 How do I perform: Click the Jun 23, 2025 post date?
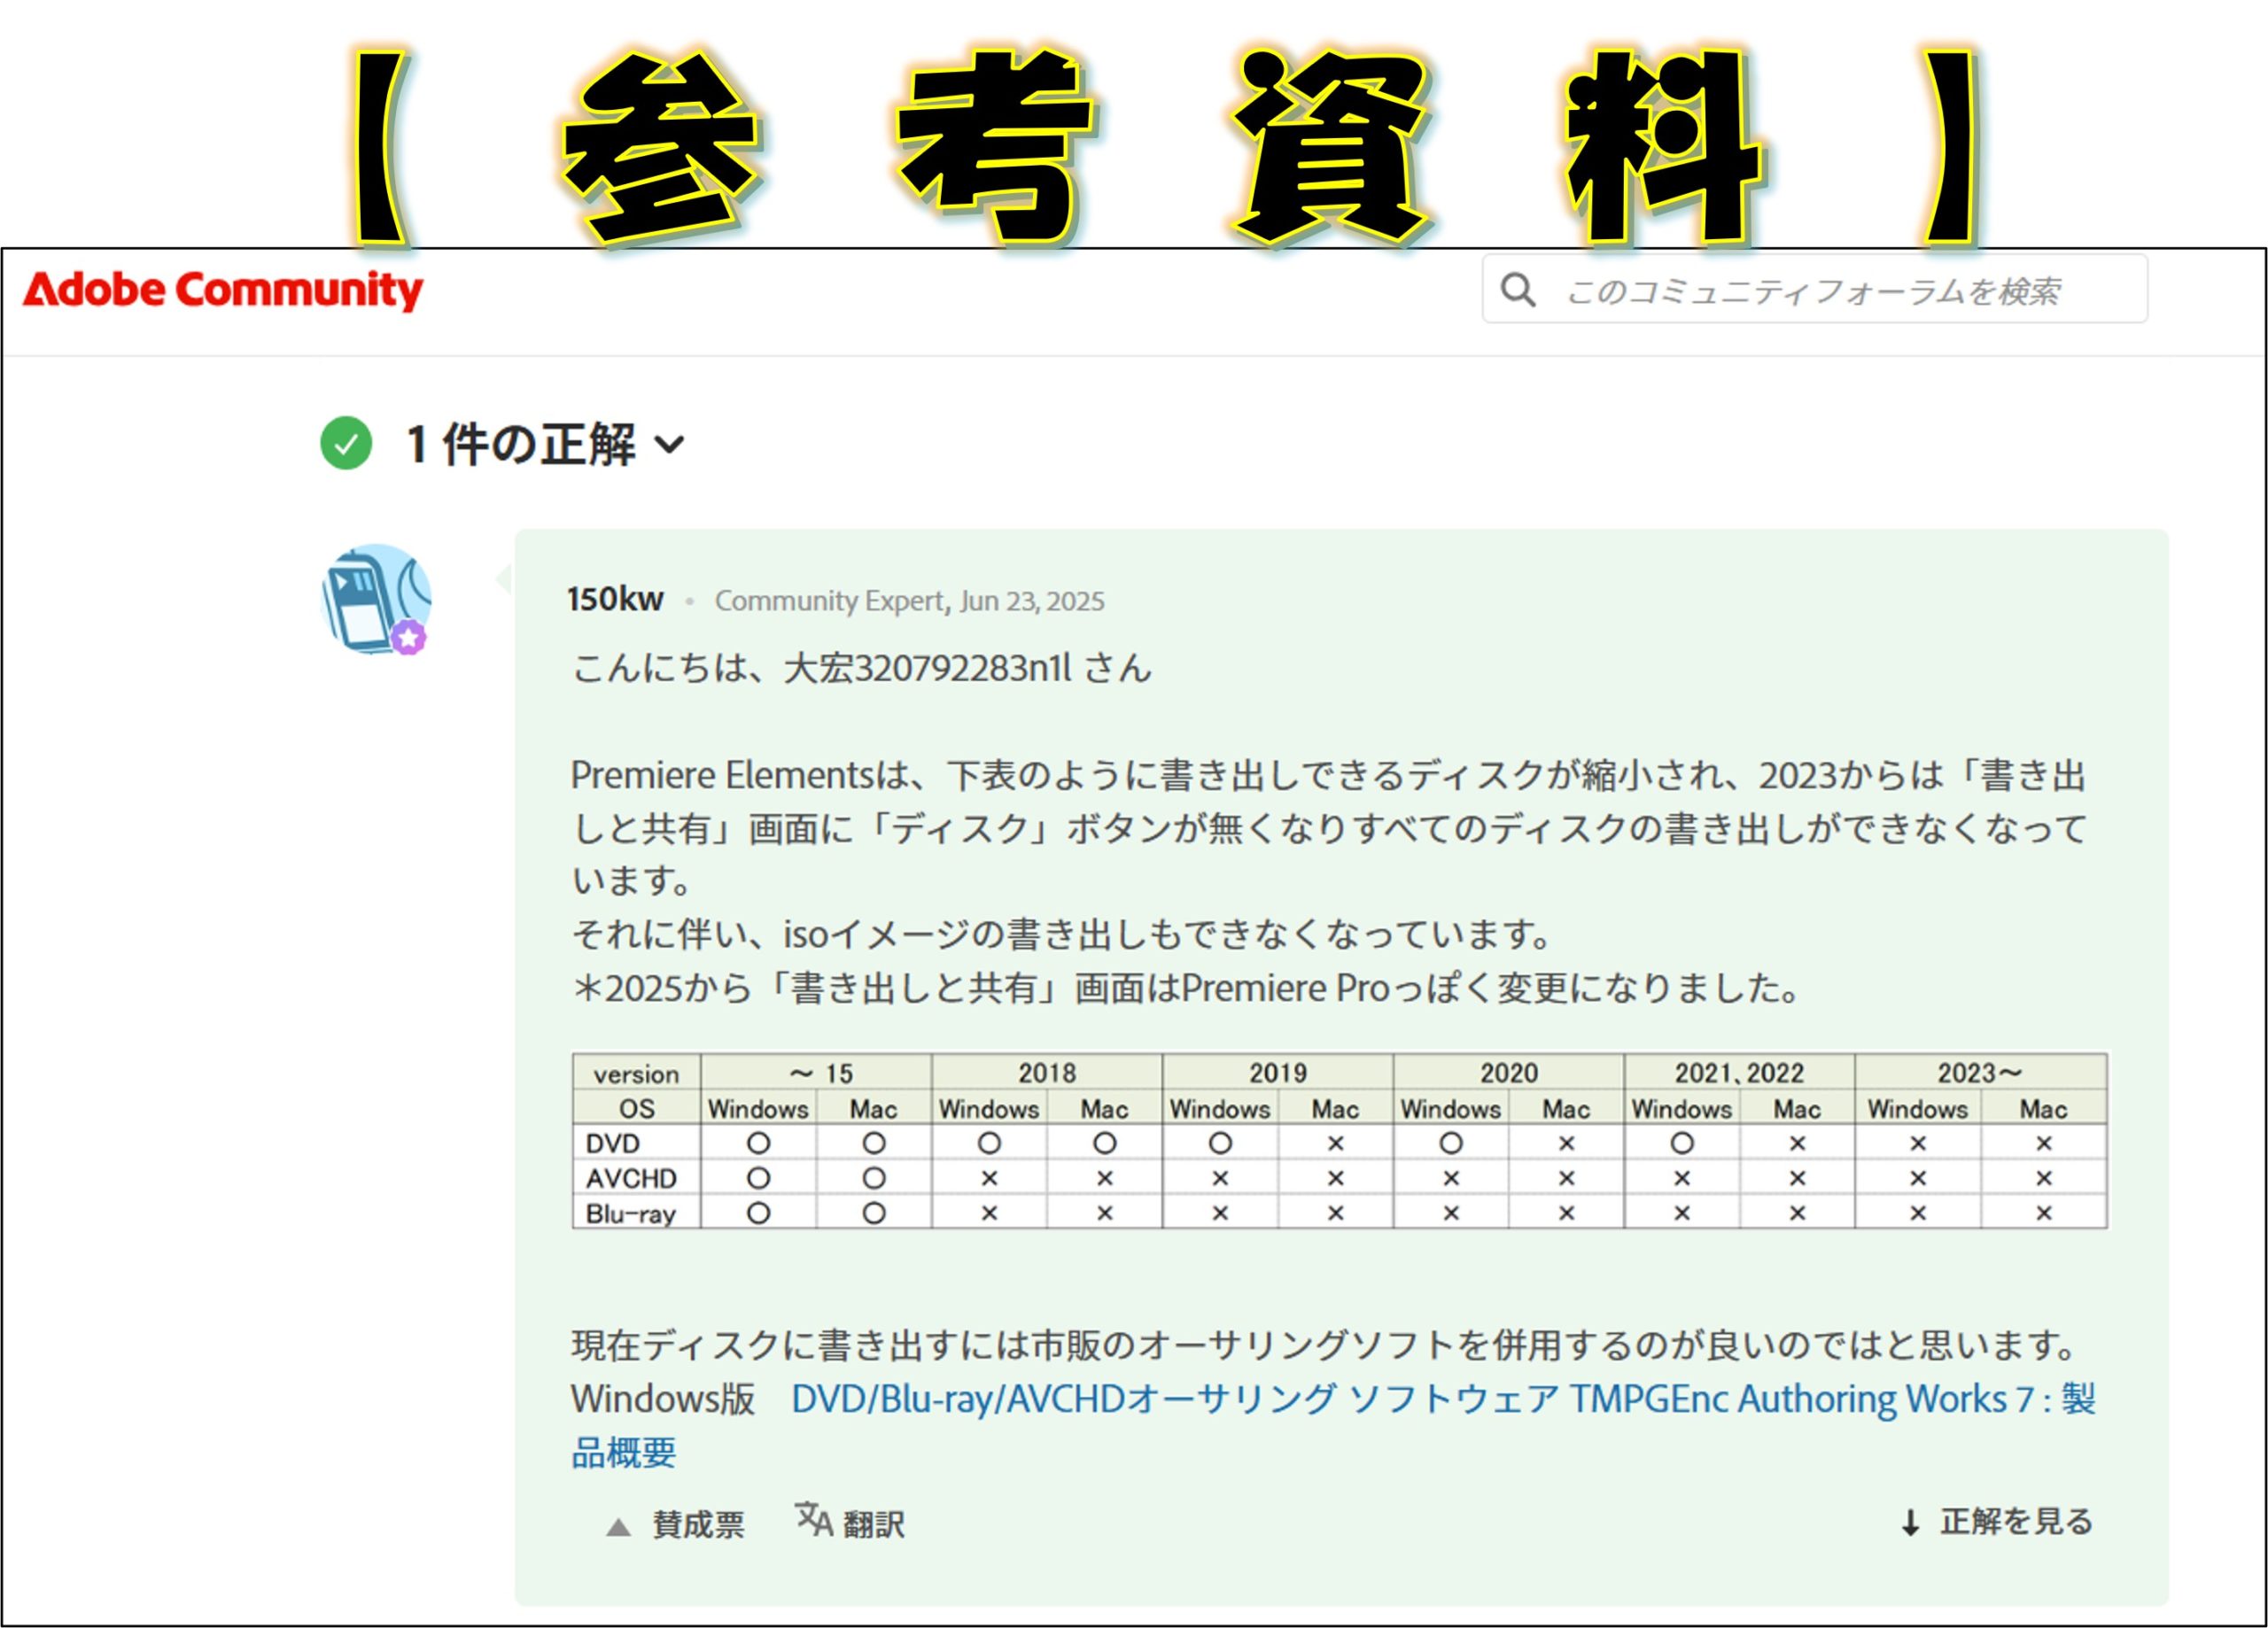tap(1031, 601)
